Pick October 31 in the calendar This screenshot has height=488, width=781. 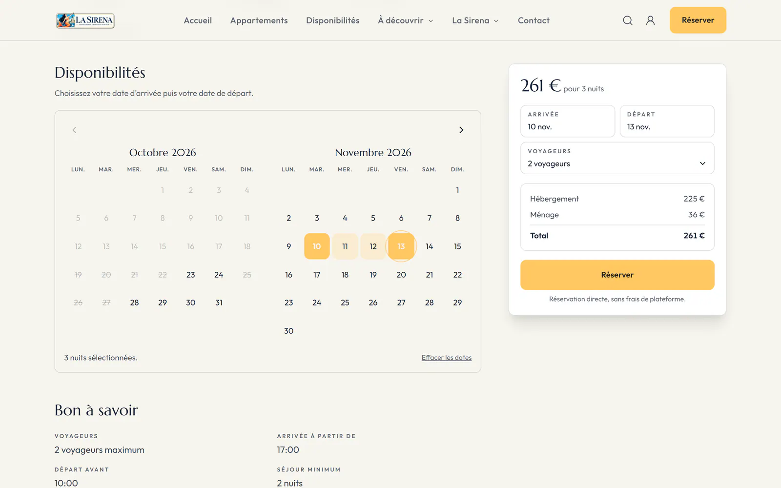click(x=219, y=303)
